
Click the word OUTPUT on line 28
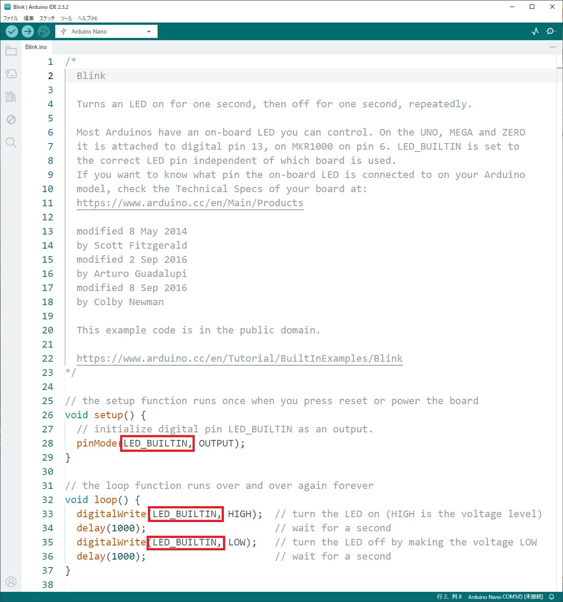216,443
